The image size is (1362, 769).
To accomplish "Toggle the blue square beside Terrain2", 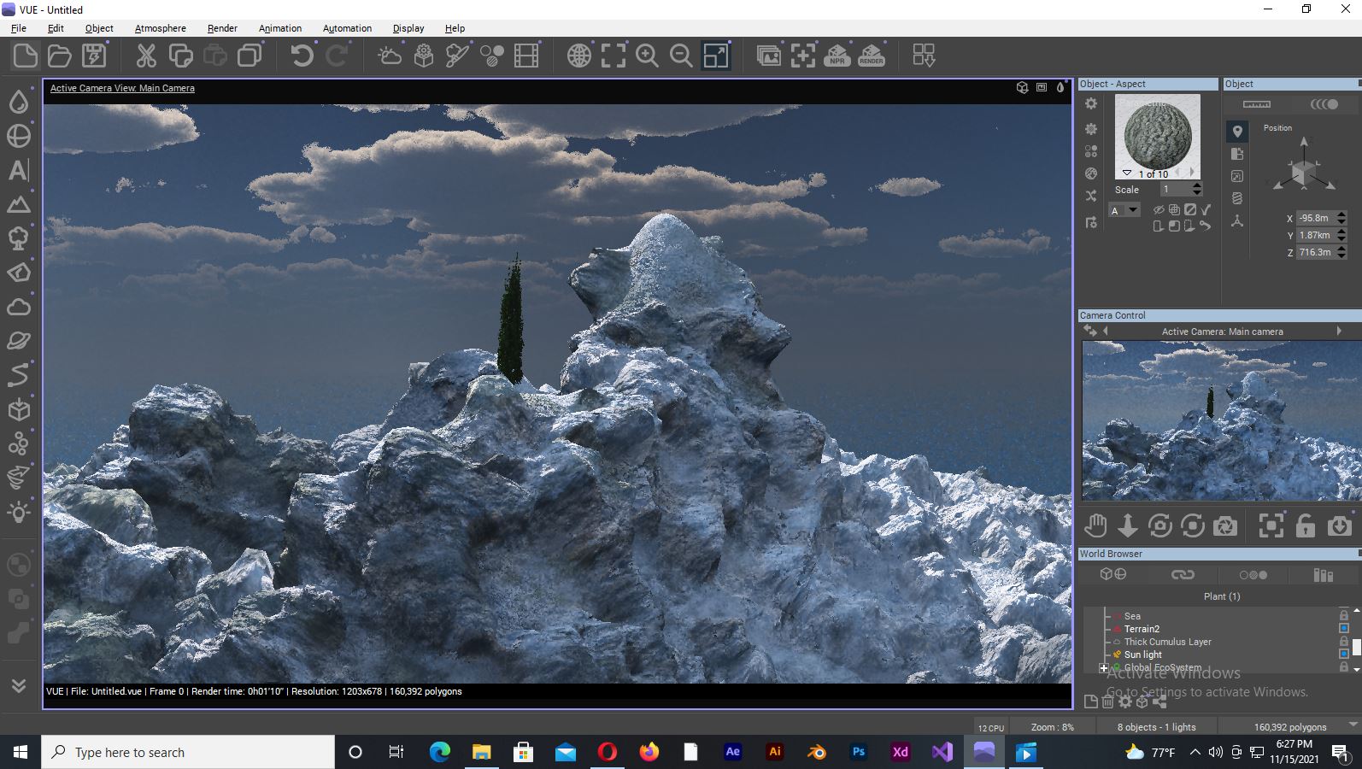I will tap(1344, 628).
